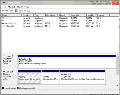Screen dimensions: 120x95
Task: Open the blue Help question mark icon
Action: coord(16,11)
